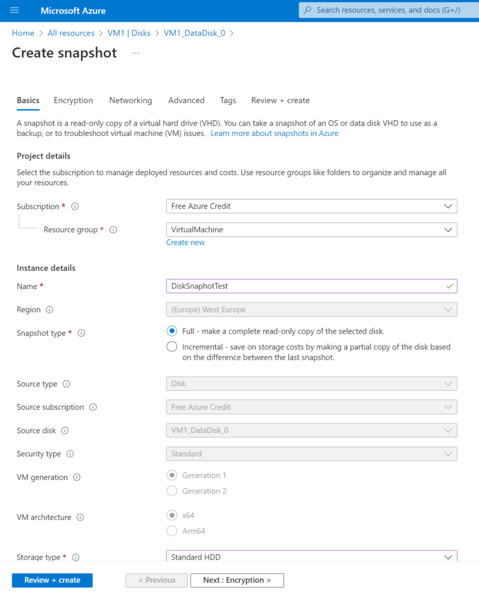
Task: Click the Storage type info icon
Action: tap(75, 558)
